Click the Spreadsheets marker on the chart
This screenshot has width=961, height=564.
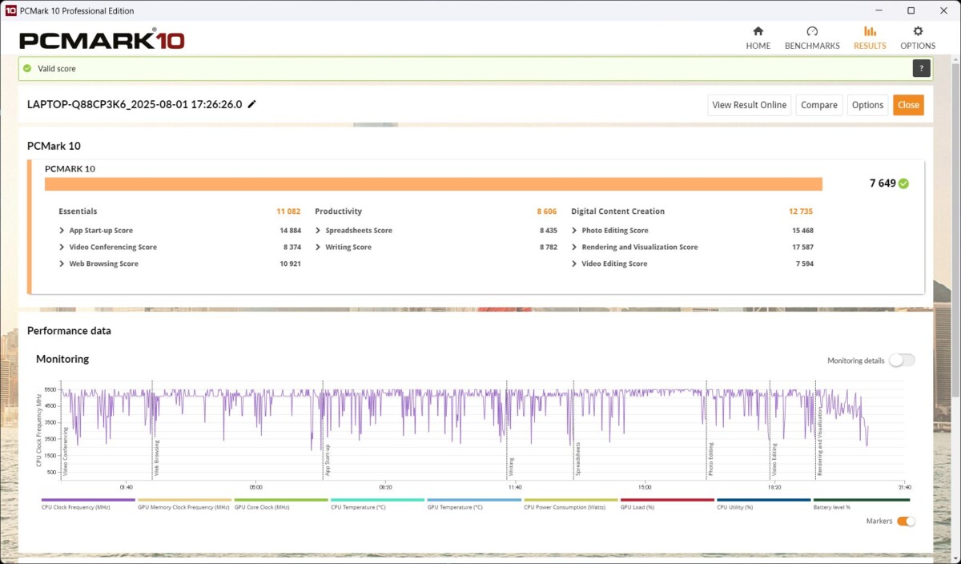pos(577,460)
